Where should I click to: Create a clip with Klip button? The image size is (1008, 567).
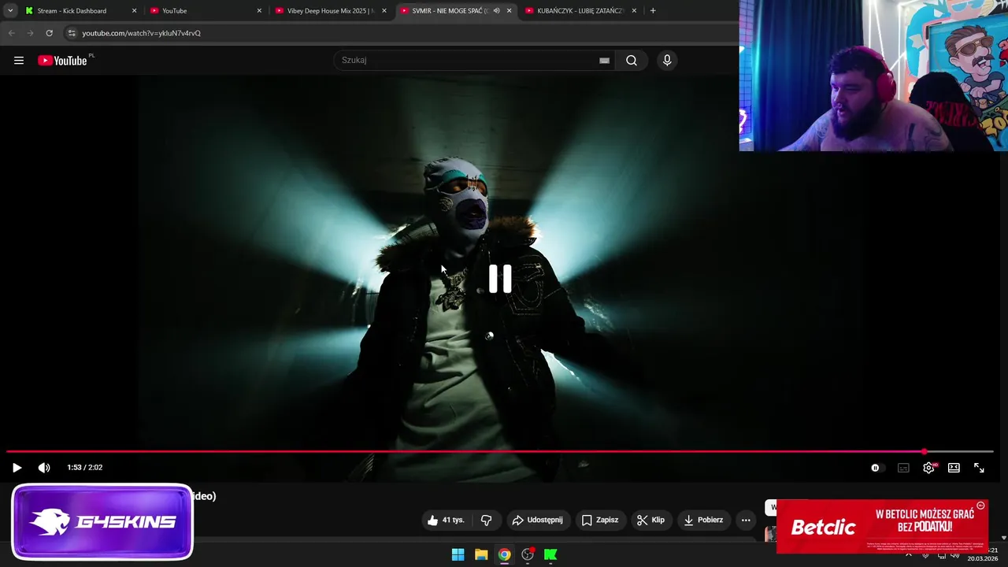pos(651,520)
